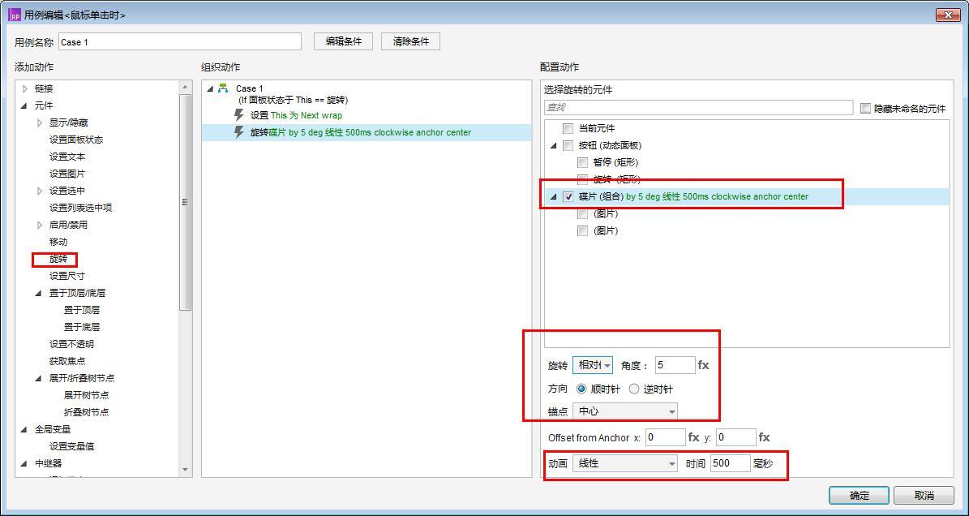969x516 pixels.
Task: Select the 折叠树节点 action
Action: pyautogui.click(x=86, y=412)
